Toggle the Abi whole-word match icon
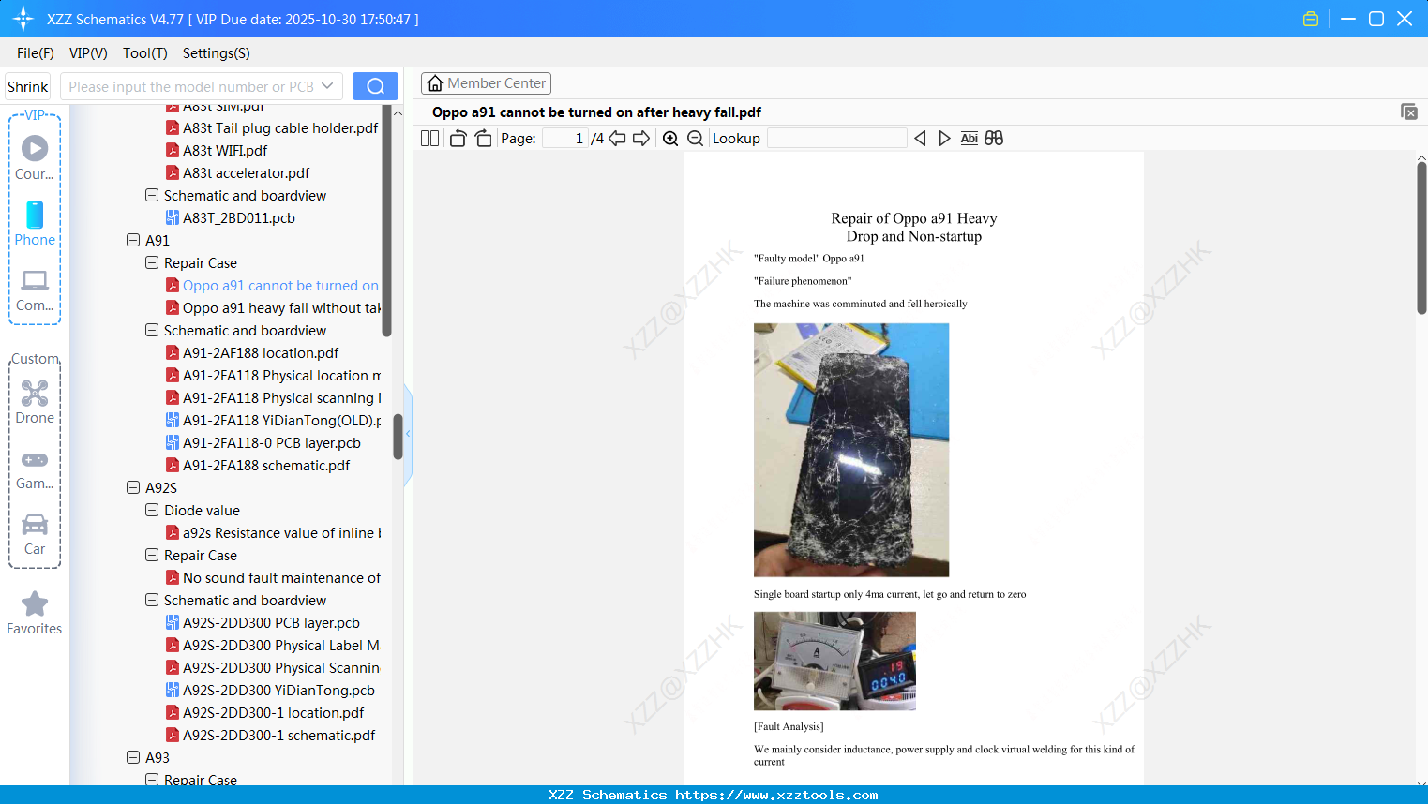 (x=970, y=139)
